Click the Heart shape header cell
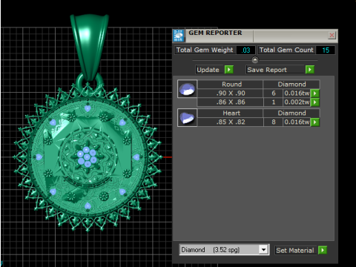 [231, 113]
